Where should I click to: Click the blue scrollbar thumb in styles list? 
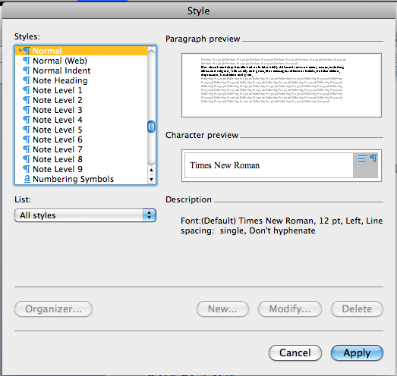(151, 127)
